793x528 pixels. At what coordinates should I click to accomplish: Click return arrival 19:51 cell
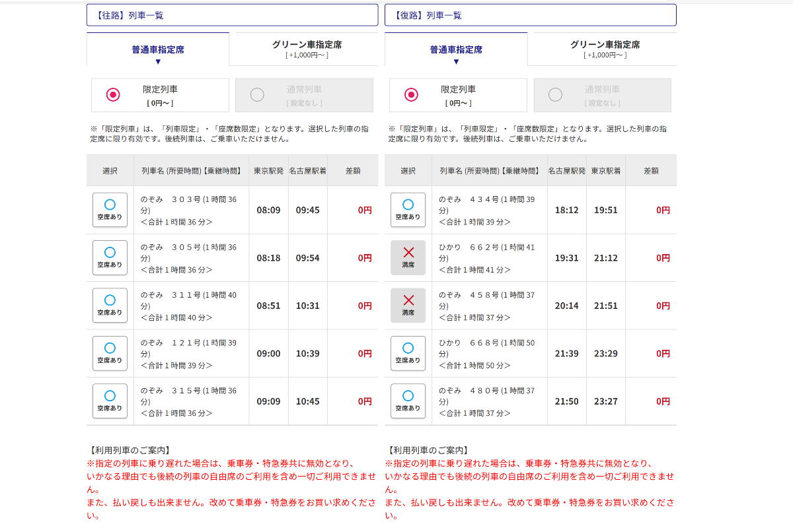point(606,210)
